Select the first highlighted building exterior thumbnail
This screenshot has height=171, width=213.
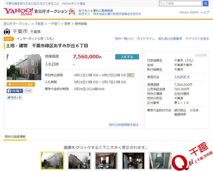52,161
